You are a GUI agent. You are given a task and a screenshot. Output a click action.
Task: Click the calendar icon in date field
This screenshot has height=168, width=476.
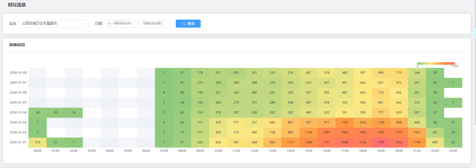[109, 24]
